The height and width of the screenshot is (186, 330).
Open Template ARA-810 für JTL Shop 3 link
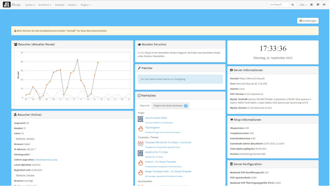[x=168, y=142]
